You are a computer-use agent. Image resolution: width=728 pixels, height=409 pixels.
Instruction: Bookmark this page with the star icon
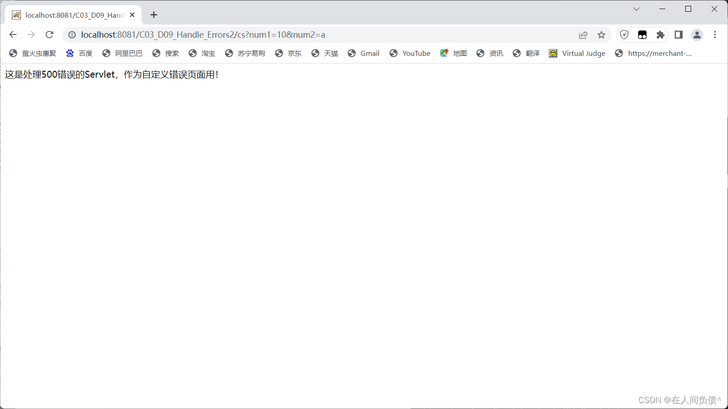pyautogui.click(x=601, y=34)
